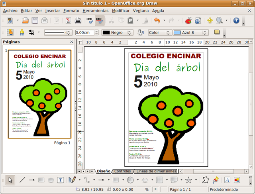Click the Undo arrow icon
Screen dimensions: 255x194
pos(157,20)
